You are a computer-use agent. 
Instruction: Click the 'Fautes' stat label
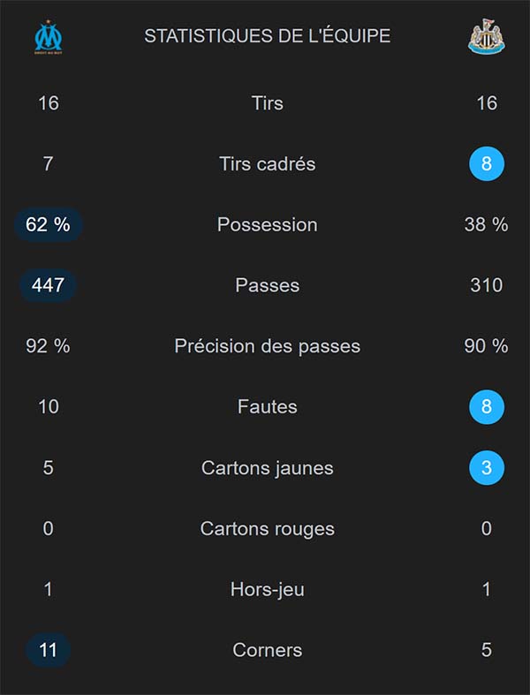tap(268, 407)
